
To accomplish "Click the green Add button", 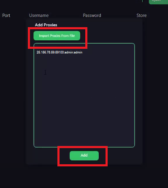I will pyautogui.click(x=84, y=156).
